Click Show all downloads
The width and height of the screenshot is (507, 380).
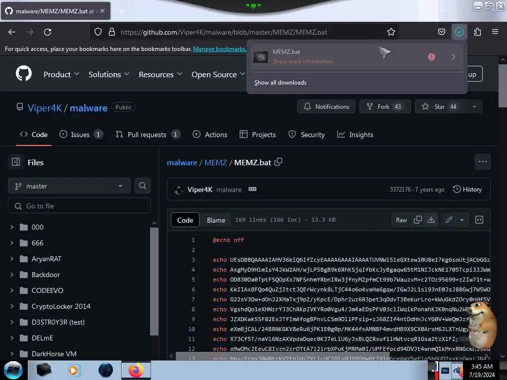[x=280, y=83]
